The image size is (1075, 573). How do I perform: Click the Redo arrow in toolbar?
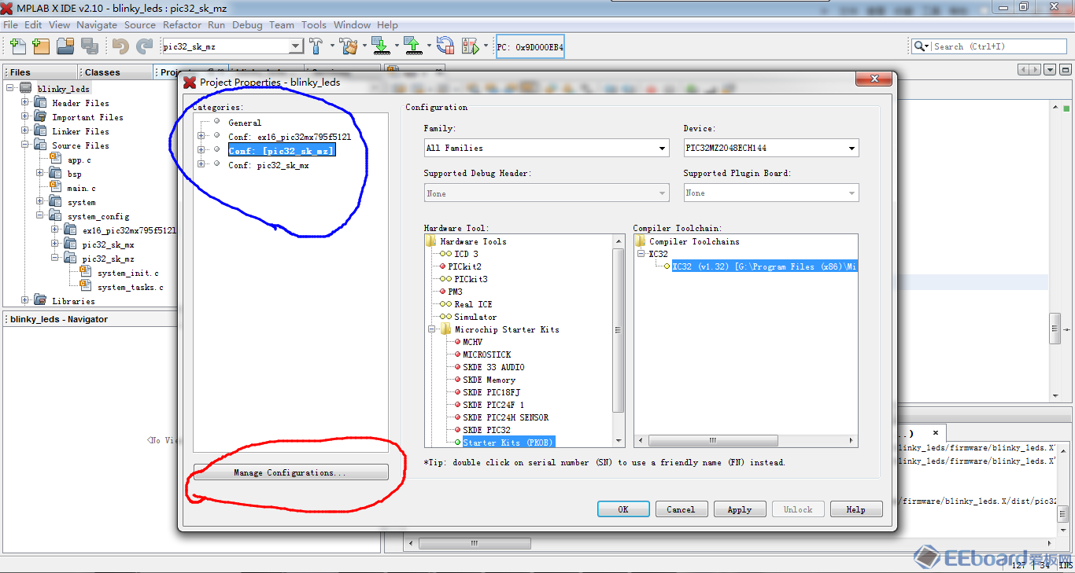point(144,46)
